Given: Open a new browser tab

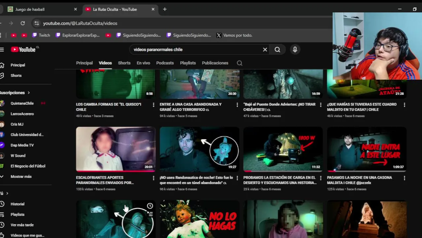Looking at the screenshot, I should click(x=165, y=9).
